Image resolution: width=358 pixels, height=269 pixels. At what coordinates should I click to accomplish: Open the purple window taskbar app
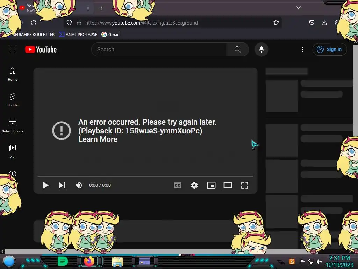click(x=145, y=261)
